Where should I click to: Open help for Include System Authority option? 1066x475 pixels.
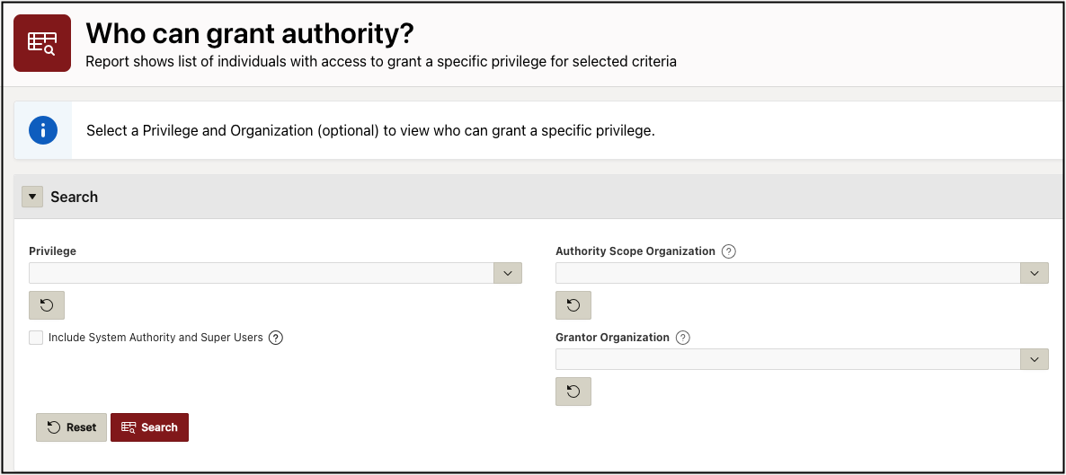coord(276,338)
